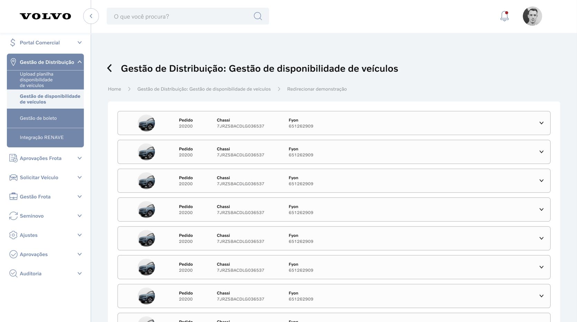Select Integração RENAVE submenu item
Screen dimensions: 577x322
[42, 137]
